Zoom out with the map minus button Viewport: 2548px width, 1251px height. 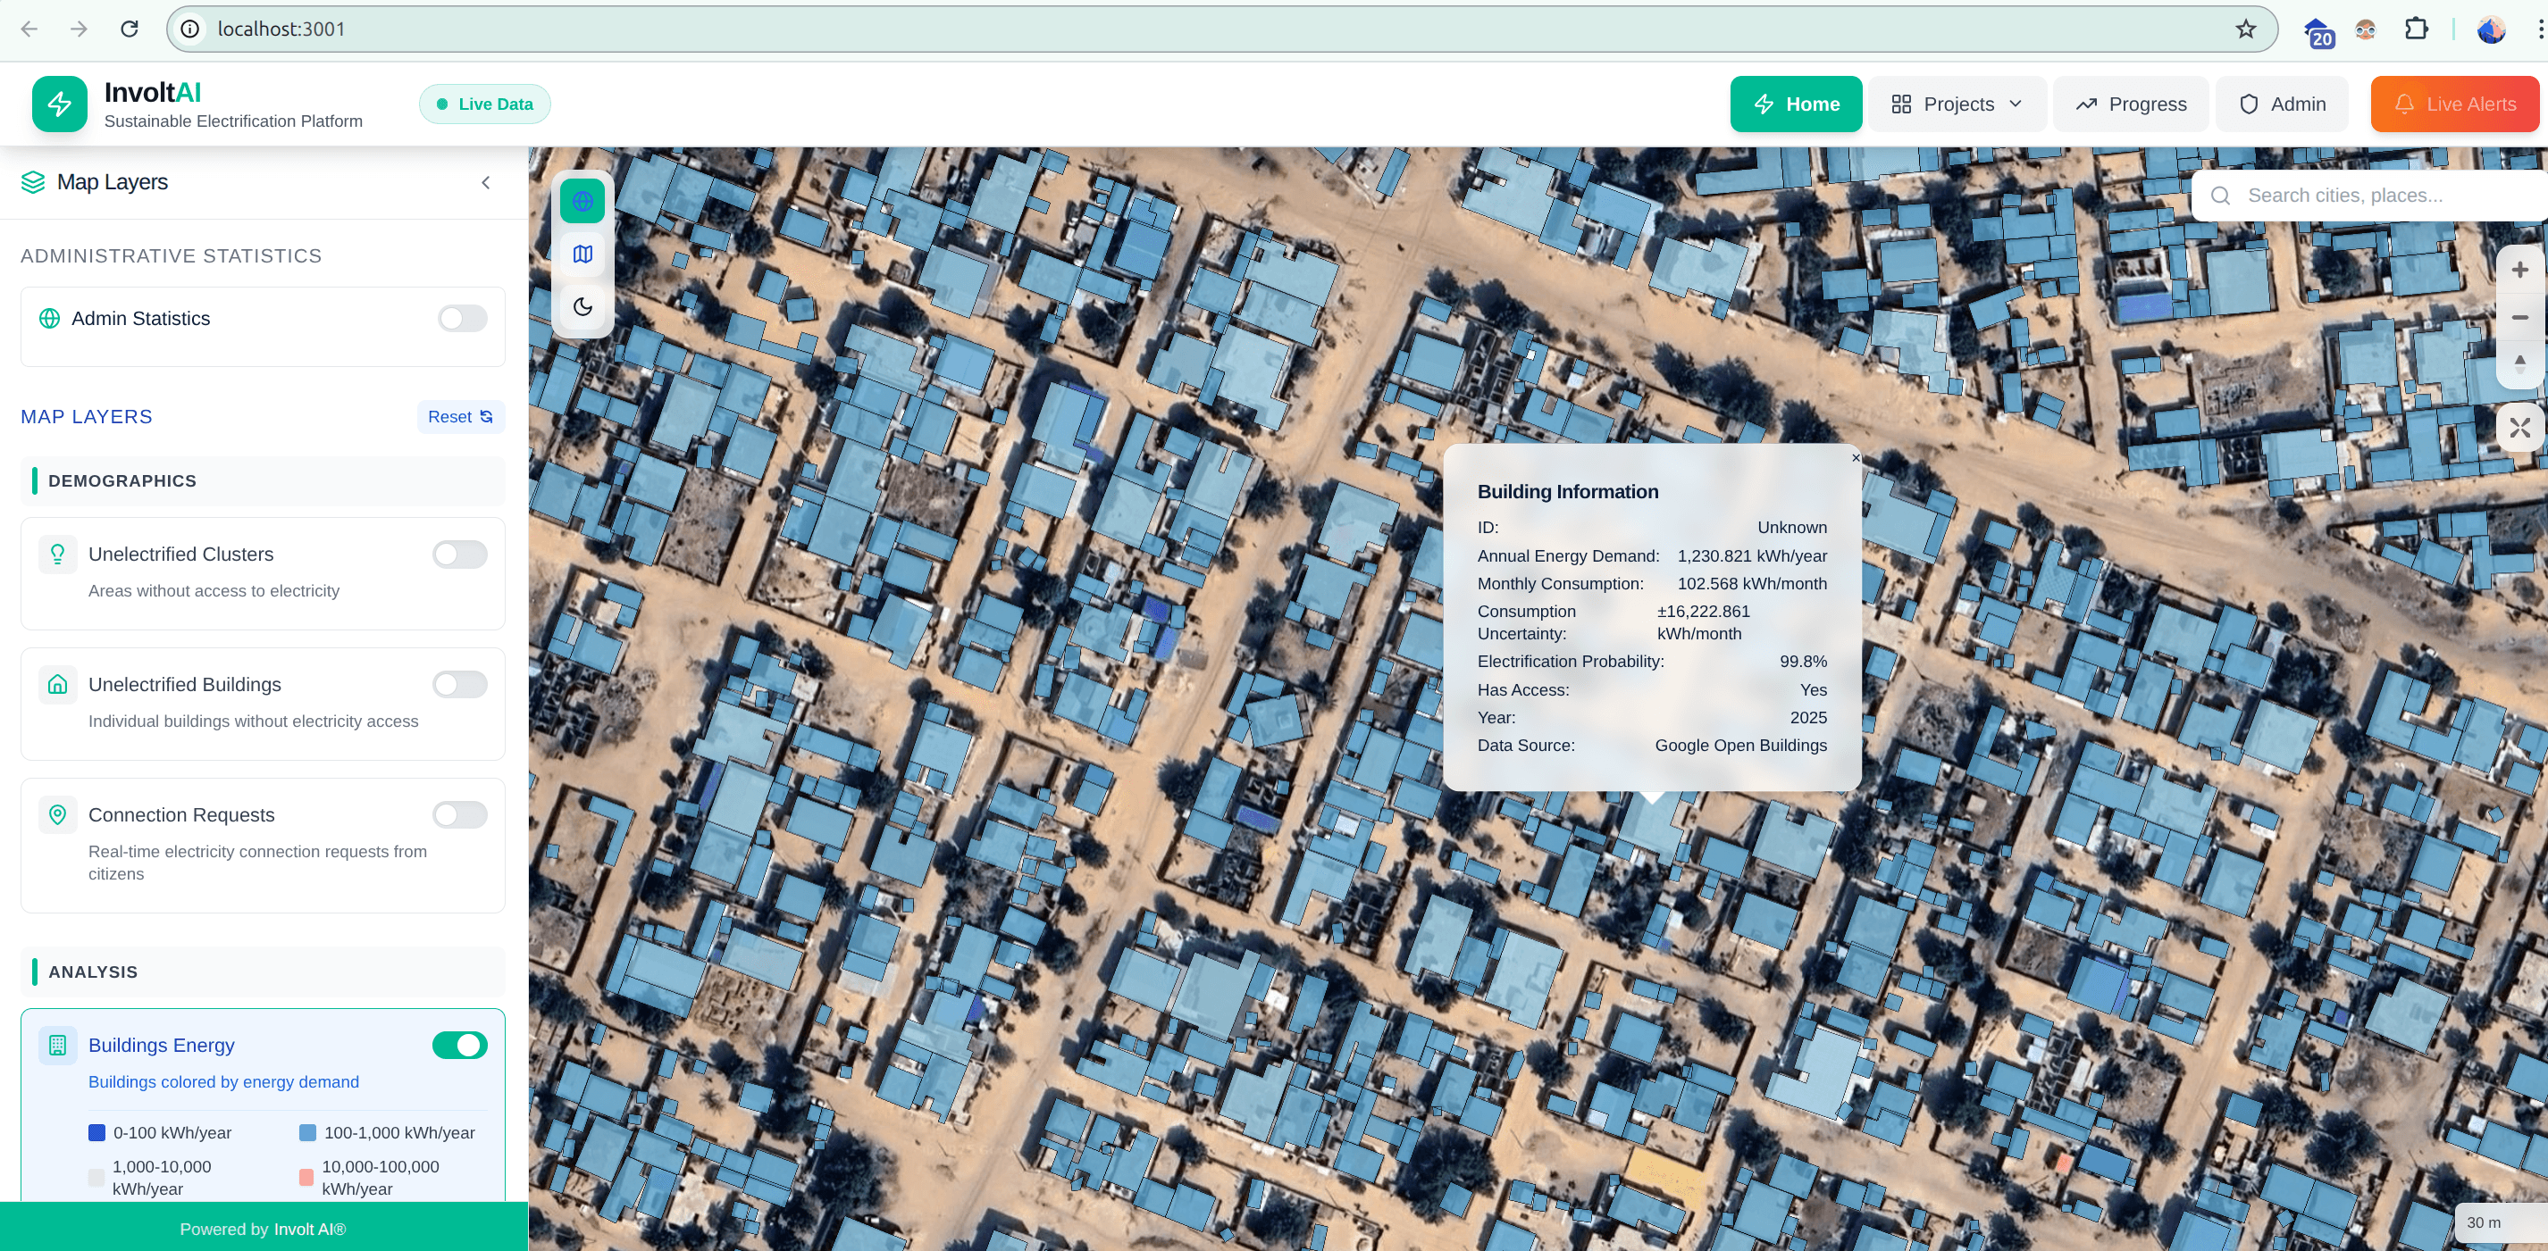pyautogui.click(x=2519, y=318)
